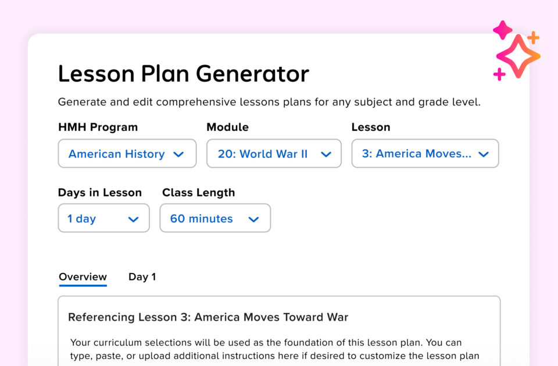Change the Days in Lesson selection
Image resolution: width=558 pixels, height=366 pixels.
point(103,218)
